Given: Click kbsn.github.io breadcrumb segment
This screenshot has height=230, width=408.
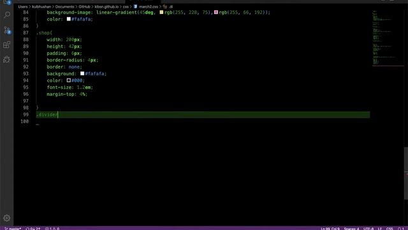Looking at the screenshot, I should tap(106, 6).
